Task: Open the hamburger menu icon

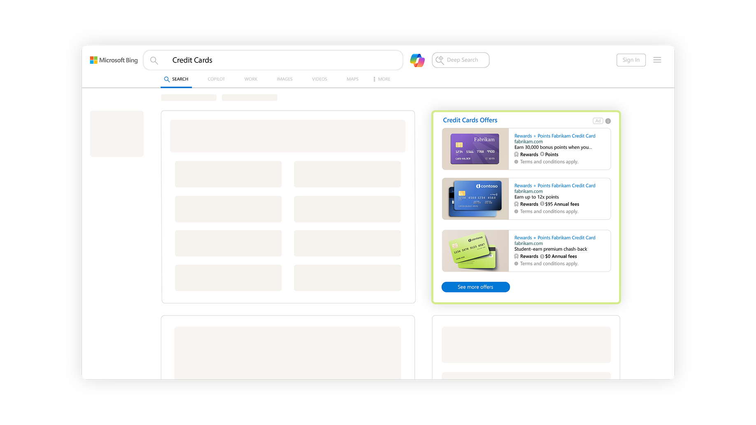Action: pos(657,60)
